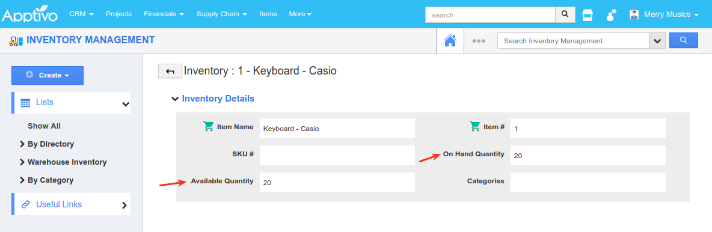Go back using the left arrow button

point(170,72)
